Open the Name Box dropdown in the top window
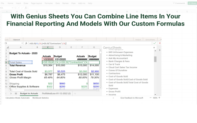The width and height of the screenshot is (197, 123). 12,8
